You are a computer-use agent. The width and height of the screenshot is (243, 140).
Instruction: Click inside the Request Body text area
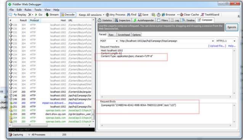(x=166, y=114)
